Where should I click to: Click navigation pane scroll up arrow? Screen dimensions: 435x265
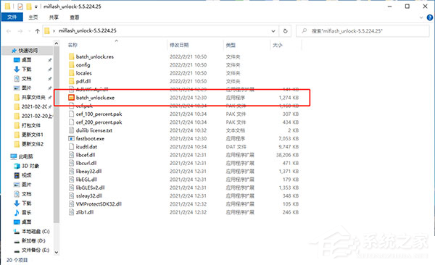coord(57,43)
